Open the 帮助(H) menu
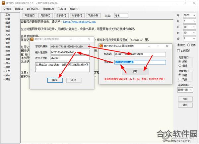Viewport: 199px width, 144px height. (74, 9)
